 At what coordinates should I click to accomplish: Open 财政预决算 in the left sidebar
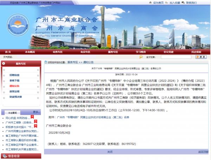(15, 97)
